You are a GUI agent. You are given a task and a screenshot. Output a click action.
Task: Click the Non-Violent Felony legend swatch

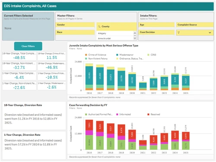click(x=86, y=59)
